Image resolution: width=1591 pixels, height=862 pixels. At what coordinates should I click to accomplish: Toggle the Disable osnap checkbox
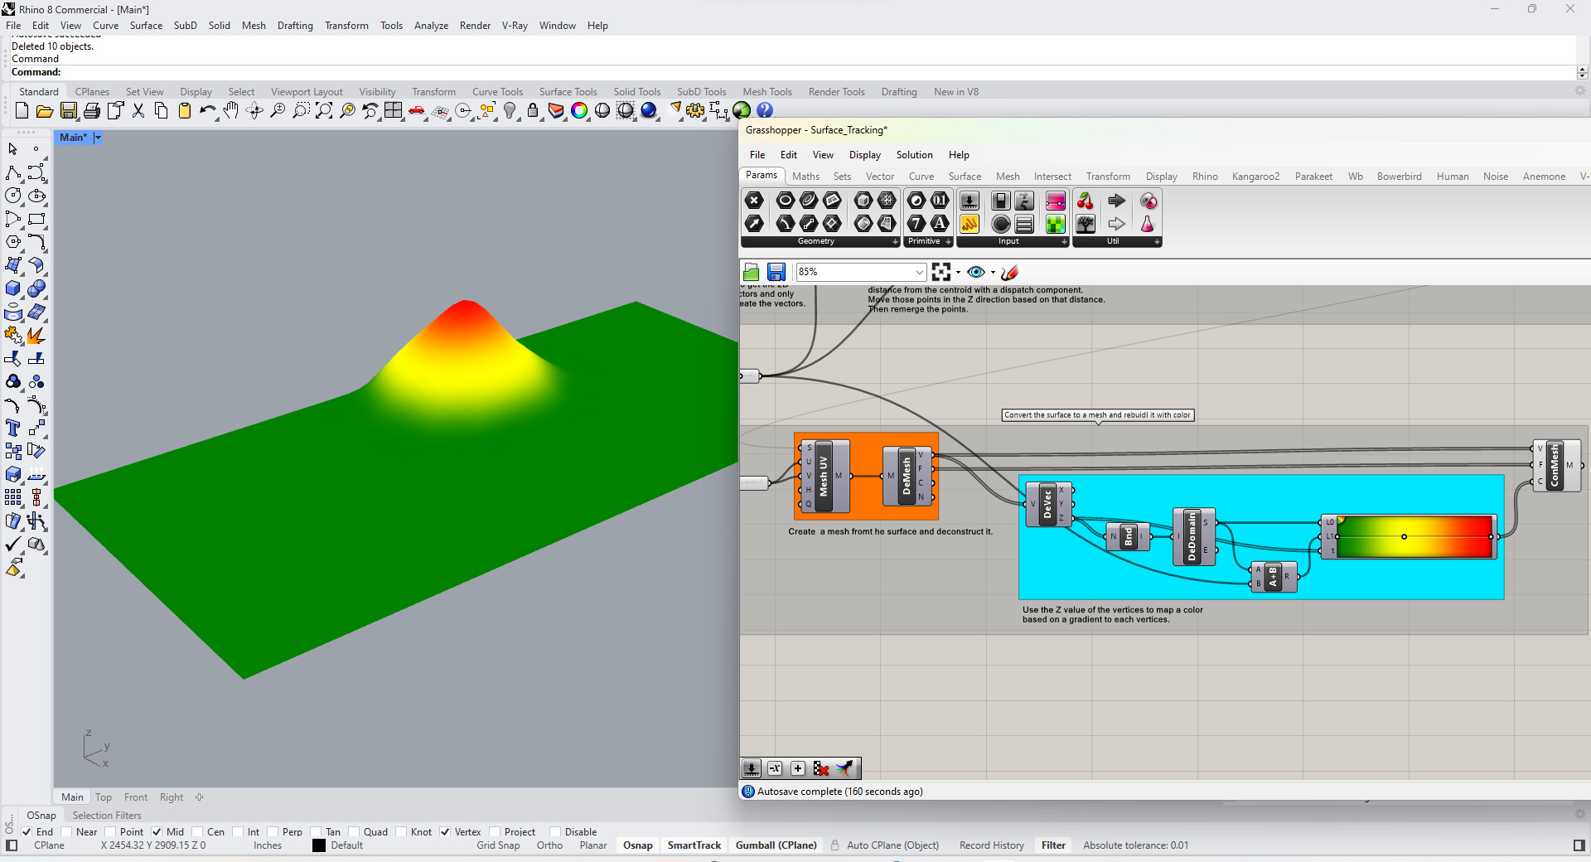point(555,832)
